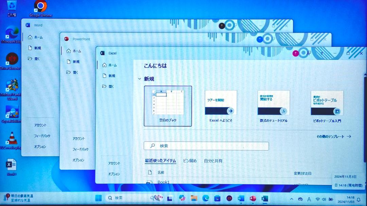Open Microsoft Edge from the taskbar
Image resolution: width=367 pixels, height=206 pixels.
(x=206, y=198)
